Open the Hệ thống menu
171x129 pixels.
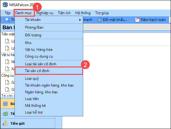pos(83,13)
